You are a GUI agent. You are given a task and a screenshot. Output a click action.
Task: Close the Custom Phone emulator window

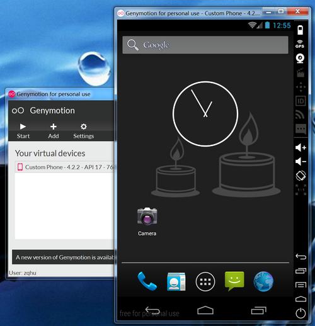pyautogui.click(x=297, y=11)
